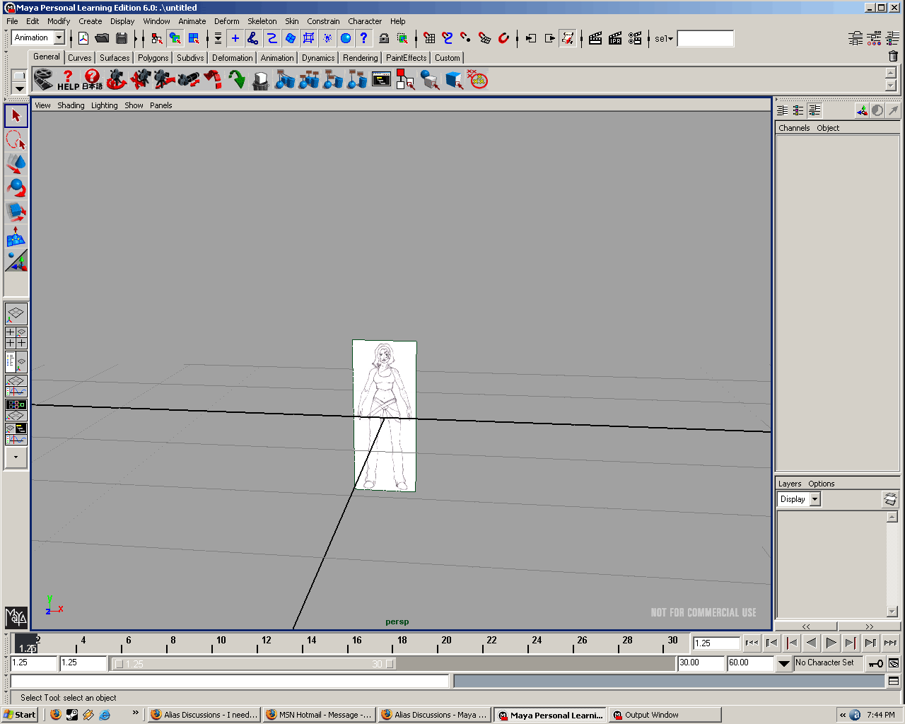The width and height of the screenshot is (905, 724).
Task: Switch to single perspective view layout
Action: pos(16,313)
